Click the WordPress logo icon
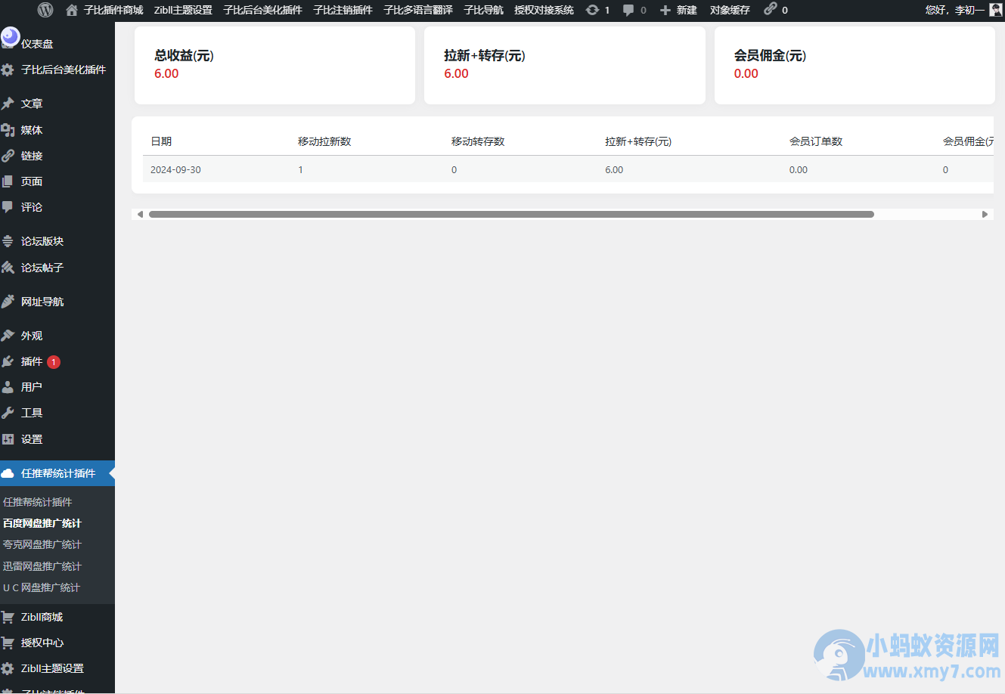The width and height of the screenshot is (1005, 694). point(45,10)
